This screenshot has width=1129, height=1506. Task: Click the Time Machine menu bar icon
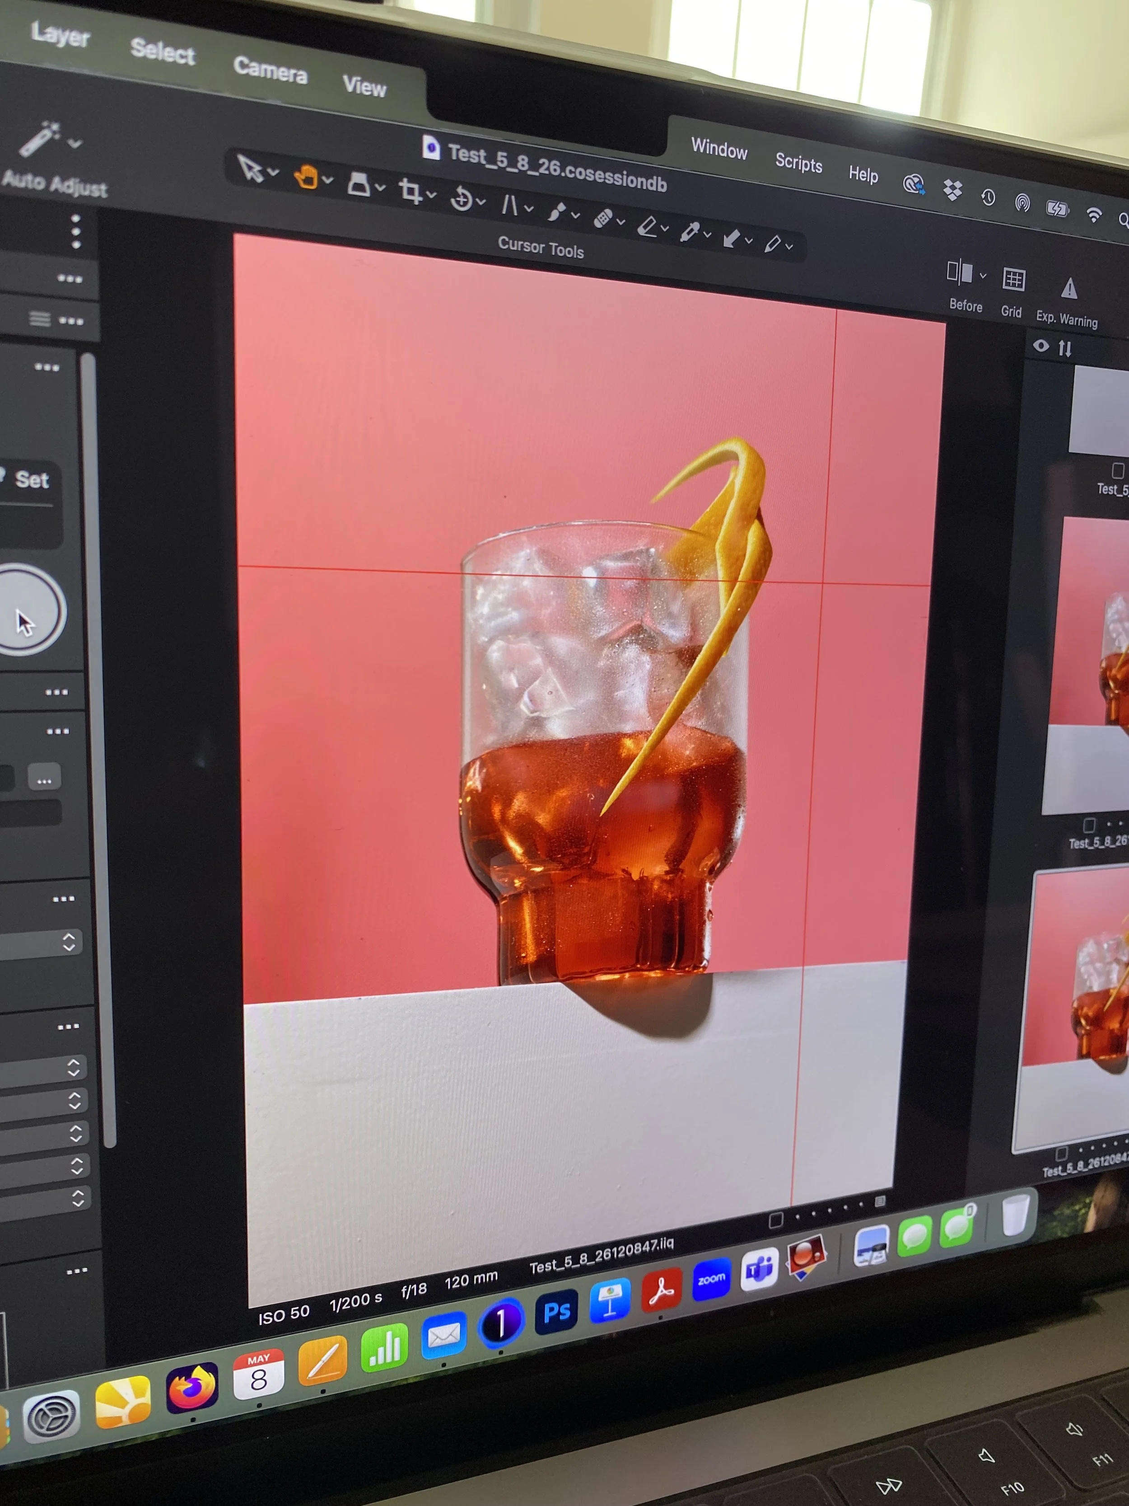click(x=988, y=197)
